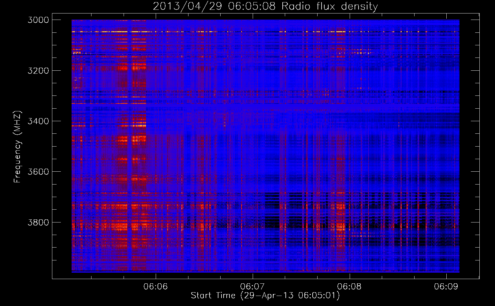Screen dimensions: 495x306
Task: Click the plot title '2013/04/29 06:05:08 Radio flux density'
Action: click(x=265, y=6)
